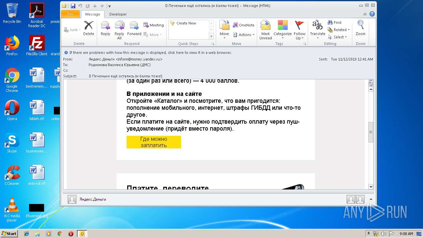
Task: Go to previous item arrow
Action: pos(95,6)
